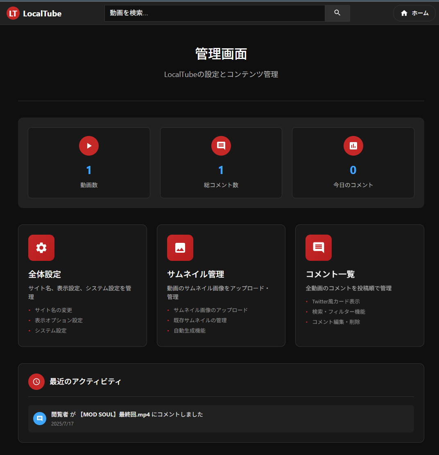This screenshot has height=455, width=439.
Task: Click 全動画のコメントを投稿順で管理 description
Action: tap(348, 288)
